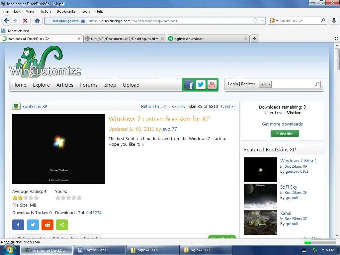Click the search bar magnifier icon
Image resolution: width=340 pixels, height=255 pixels.
tap(323, 21)
